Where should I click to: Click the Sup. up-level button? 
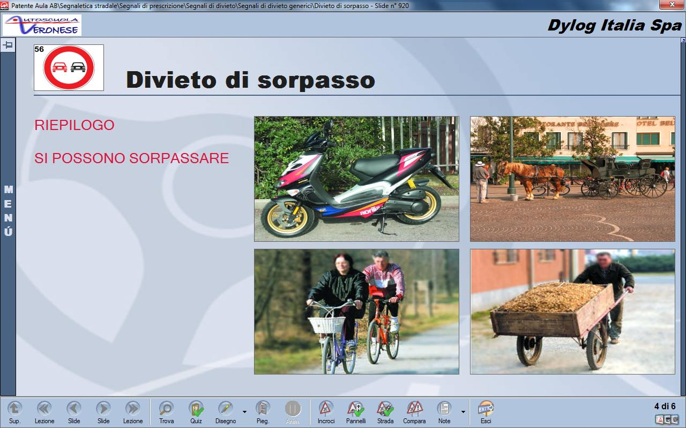pyautogui.click(x=14, y=412)
